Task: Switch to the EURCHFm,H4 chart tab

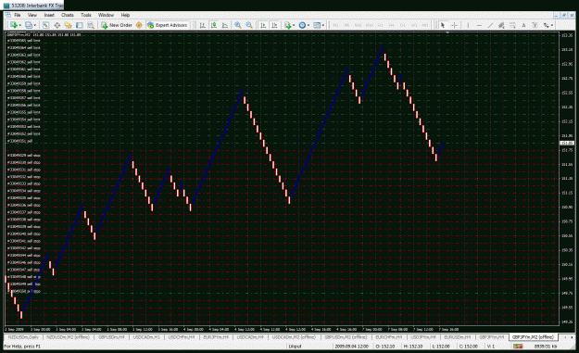Action: [389, 337]
